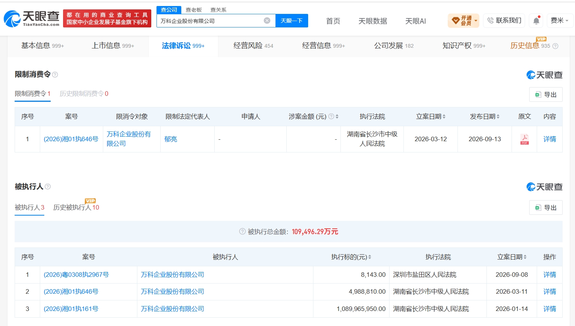The height and width of the screenshot is (326, 575).
Task: Open the 费米 user account menu
Action: [560, 21]
